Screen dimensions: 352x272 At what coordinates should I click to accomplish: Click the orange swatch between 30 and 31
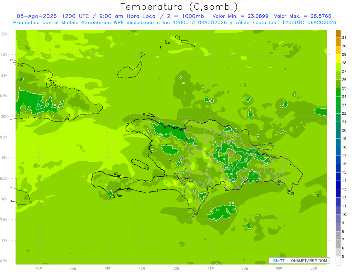pos(338,42)
